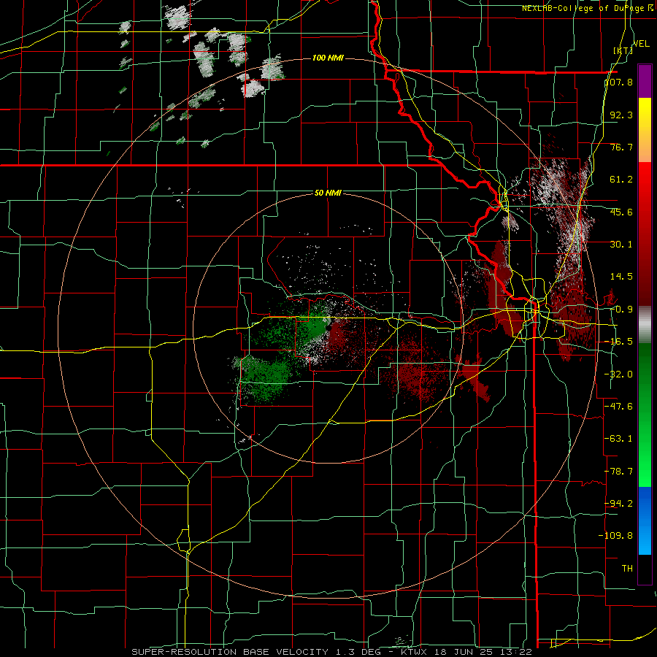Pick the dark blue segment of the velocity scale
This screenshot has height=657, width=657.
(645, 503)
